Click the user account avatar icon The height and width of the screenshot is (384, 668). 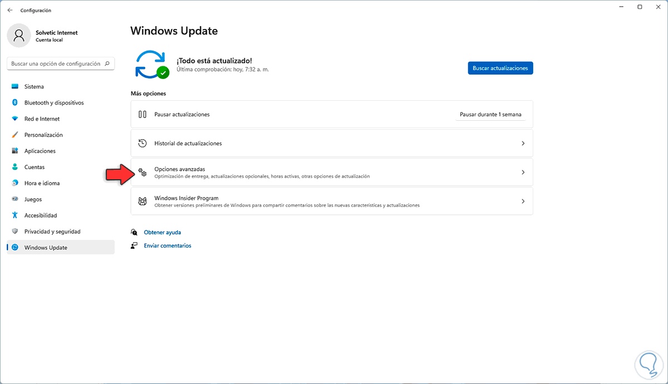(19, 36)
